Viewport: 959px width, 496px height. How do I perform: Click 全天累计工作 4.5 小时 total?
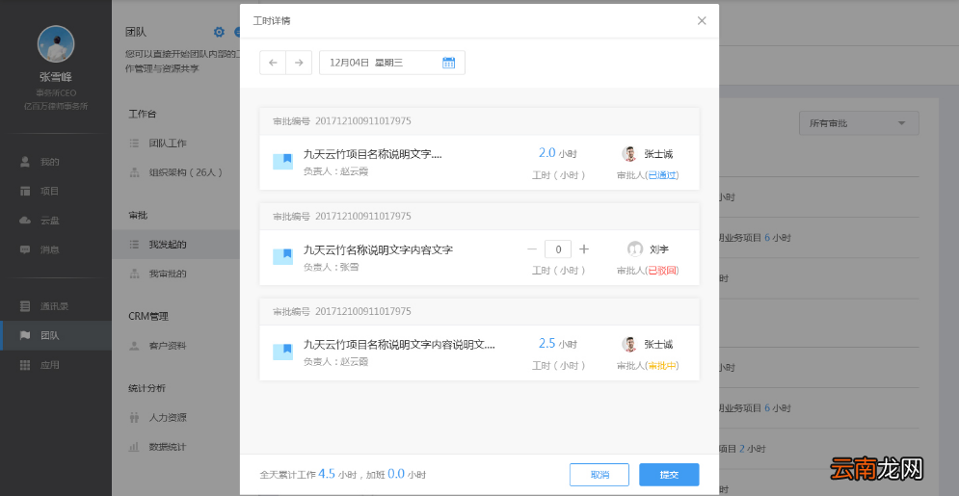point(308,474)
